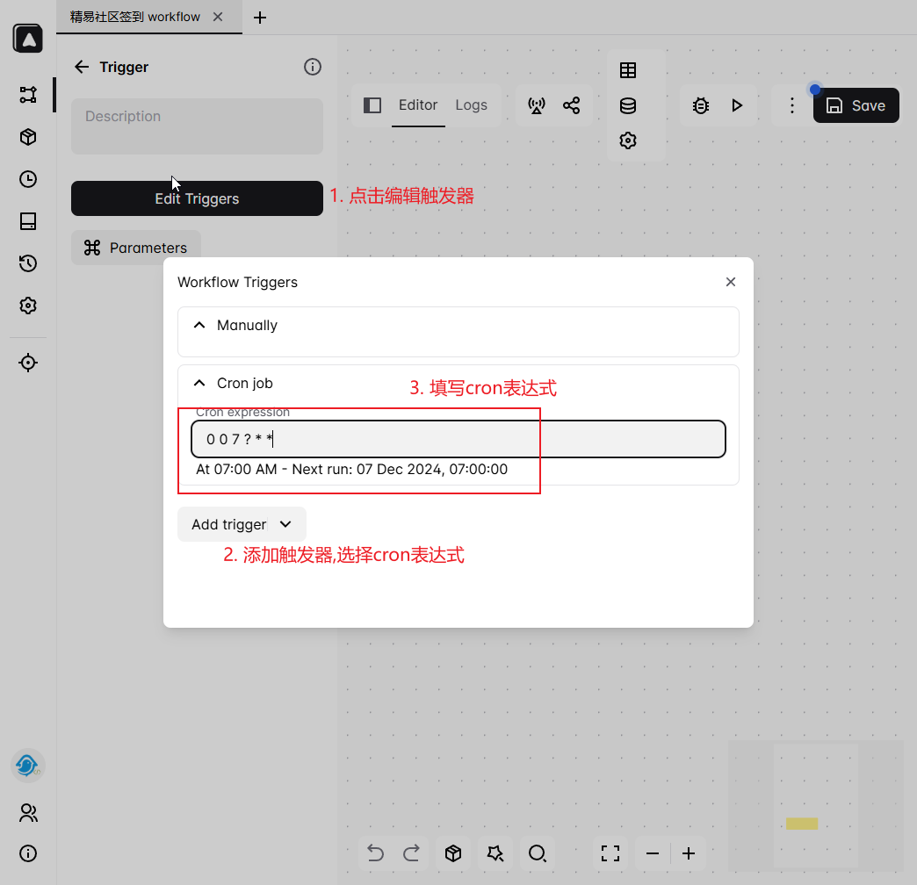Image resolution: width=917 pixels, height=885 pixels.
Task: Collapse the Cron job trigger section
Action: coord(200,384)
